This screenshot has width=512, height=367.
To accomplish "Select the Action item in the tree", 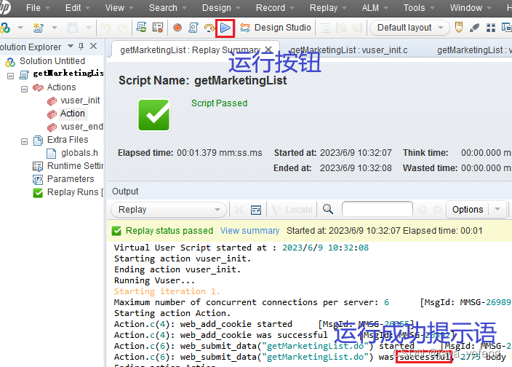I will tap(73, 114).
